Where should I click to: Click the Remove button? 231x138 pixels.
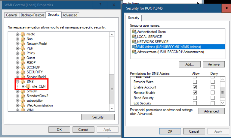(x=214, y=64)
